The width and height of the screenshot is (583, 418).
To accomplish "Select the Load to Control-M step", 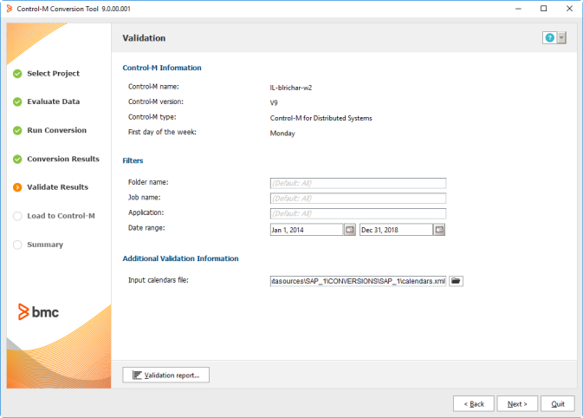I will (x=61, y=216).
